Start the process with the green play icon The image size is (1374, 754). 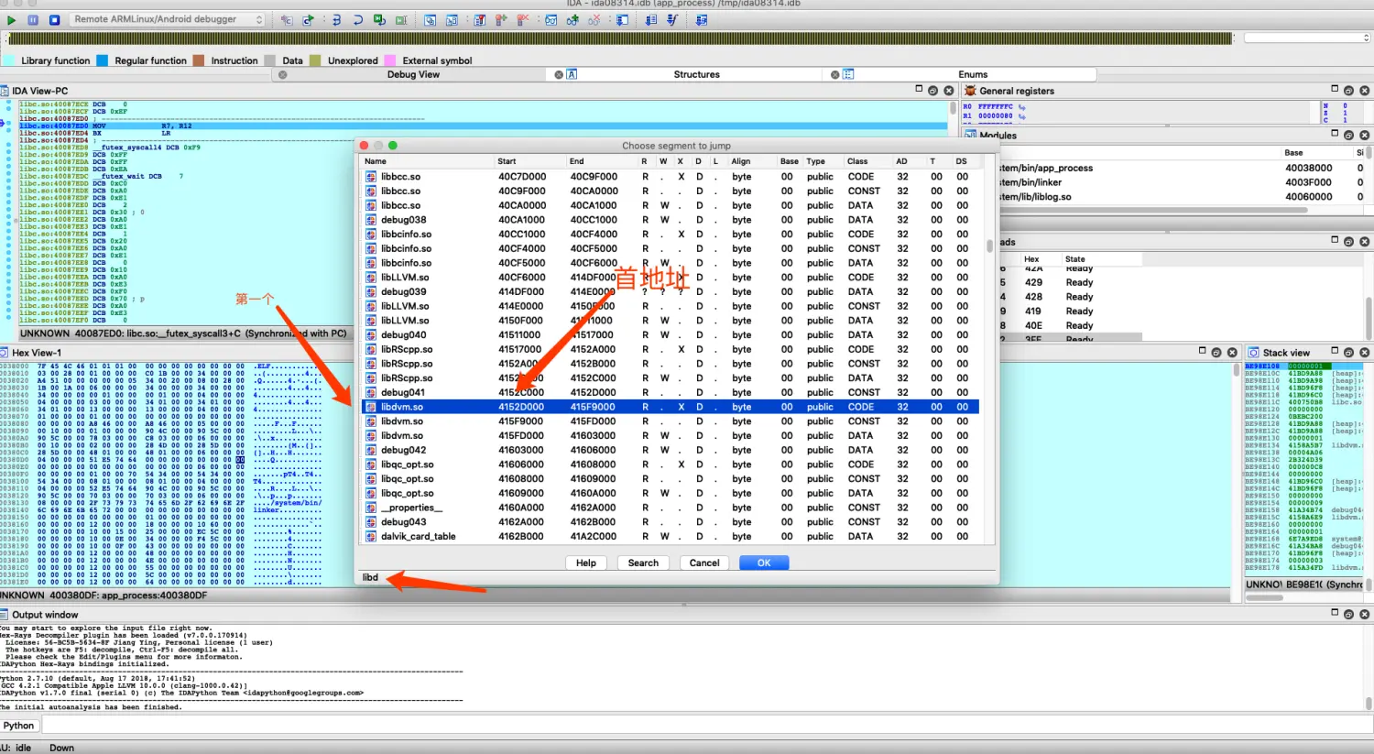click(11, 19)
